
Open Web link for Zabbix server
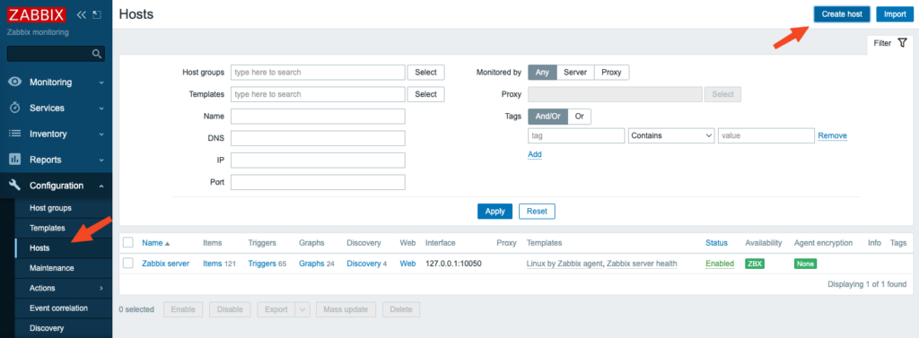coord(407,264)
